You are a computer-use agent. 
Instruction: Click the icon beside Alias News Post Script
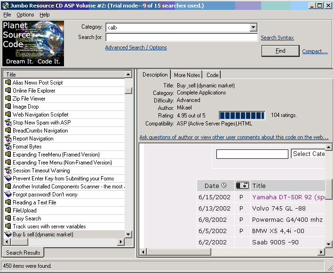8,82
